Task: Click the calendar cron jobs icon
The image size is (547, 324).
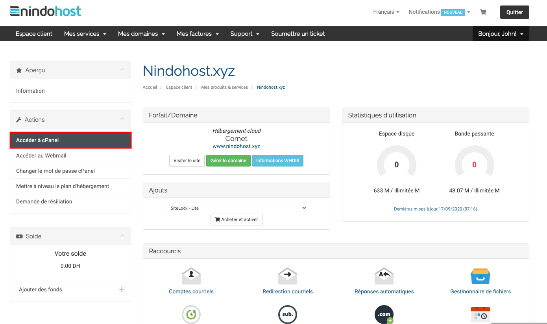Action: click(x=480, y=314)
